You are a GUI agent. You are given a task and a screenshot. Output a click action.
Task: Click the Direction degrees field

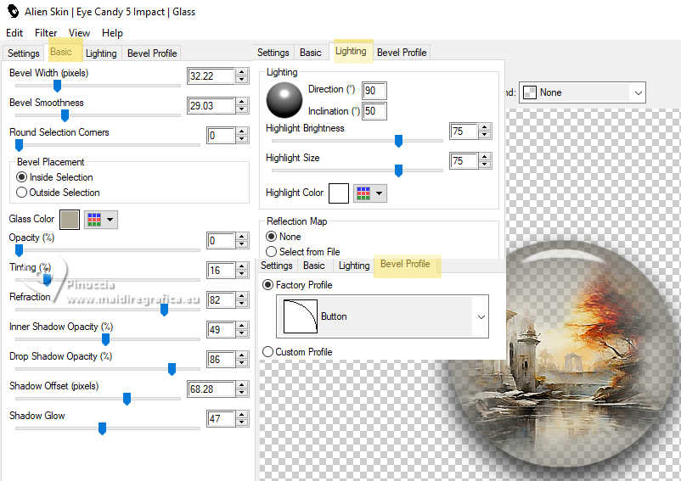(x=374, y=91)
